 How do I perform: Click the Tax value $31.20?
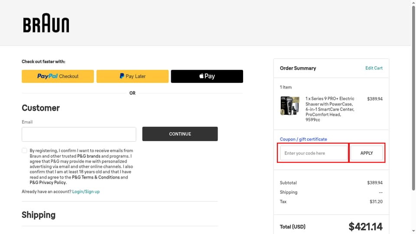click(x=376, y=201)
